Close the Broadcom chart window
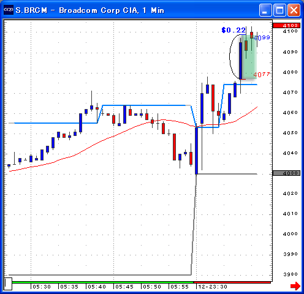The height and width of the screenshot is (294, 304). click(x=294, y=10)
